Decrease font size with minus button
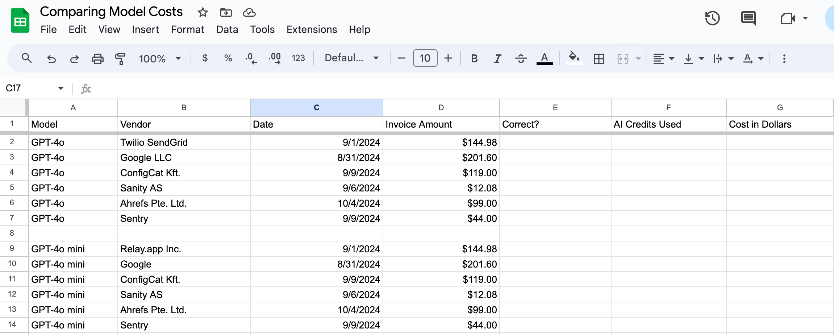Viewport: 834px width, 335px height. [x=401, y=58]
